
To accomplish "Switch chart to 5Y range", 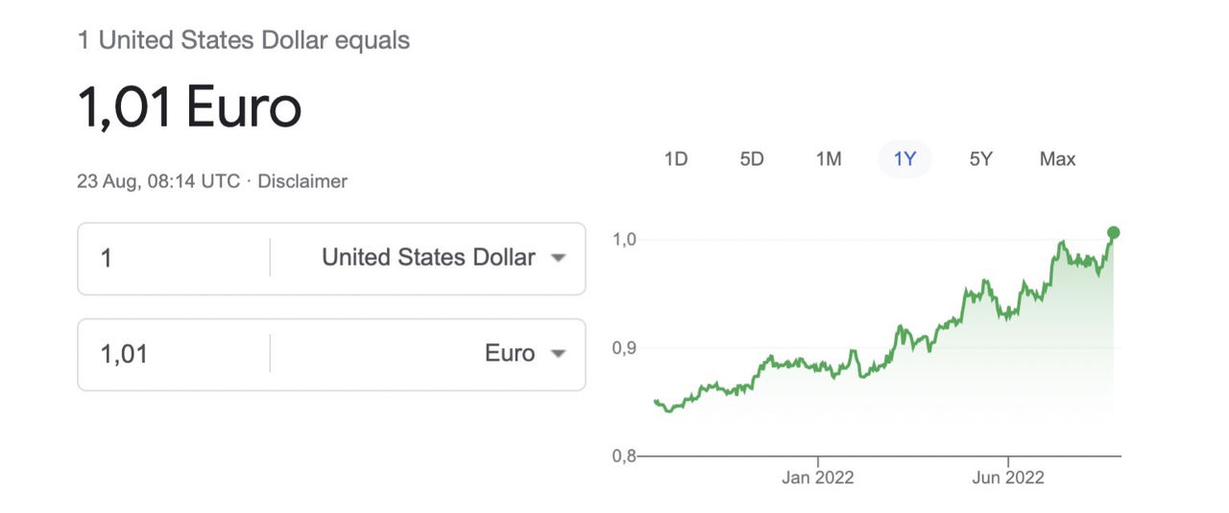I will (980, 159).
